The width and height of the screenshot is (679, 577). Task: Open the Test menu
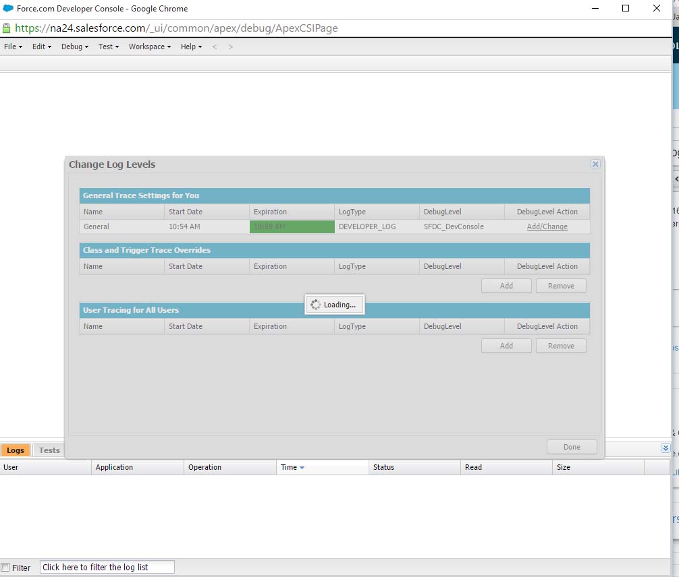coord(109,47)
